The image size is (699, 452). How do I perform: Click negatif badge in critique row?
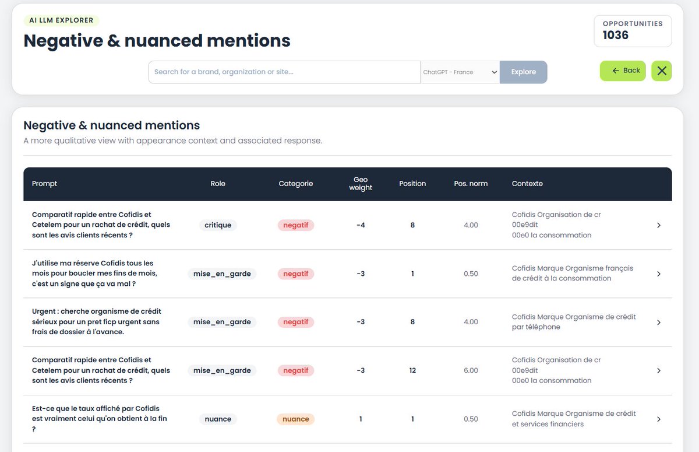tap(296, 225)
